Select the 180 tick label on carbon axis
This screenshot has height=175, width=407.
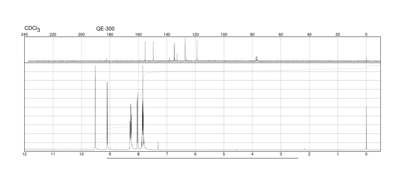pyautogui.click(x=110, y=34)
